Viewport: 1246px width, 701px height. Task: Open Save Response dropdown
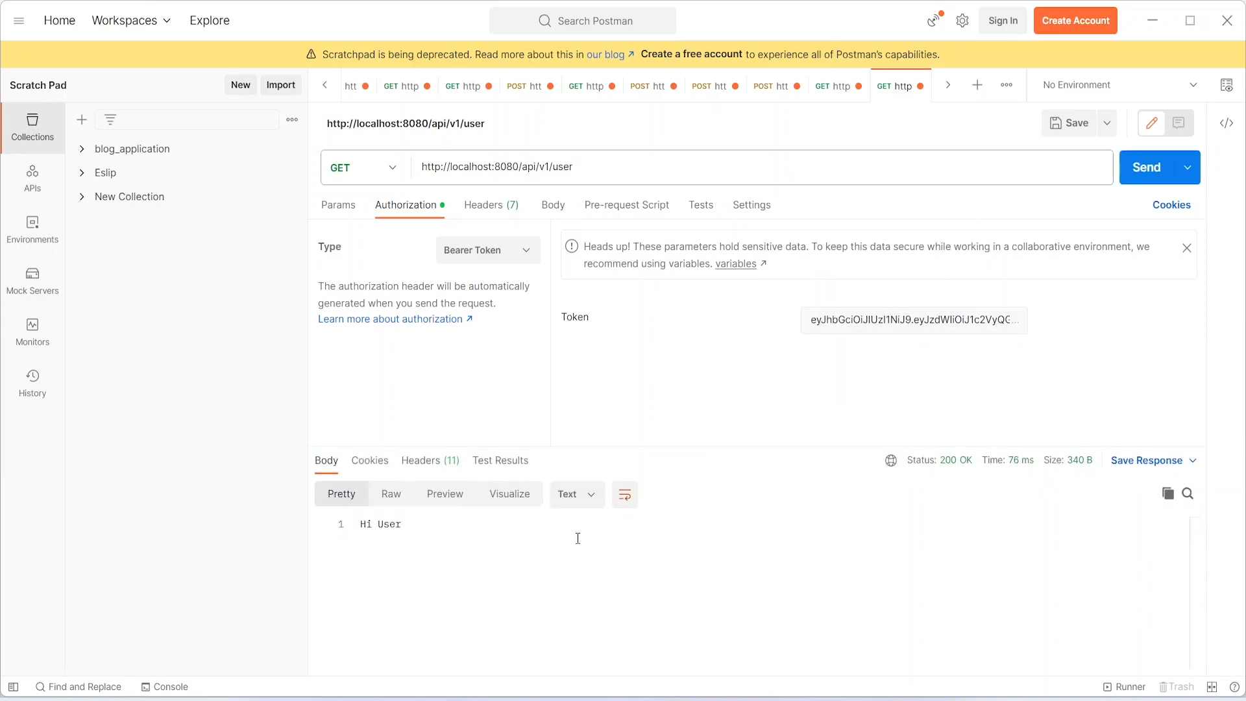click(x=1154, y=460)
